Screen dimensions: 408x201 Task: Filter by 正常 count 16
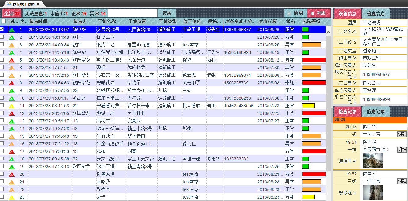coord(79,13)
